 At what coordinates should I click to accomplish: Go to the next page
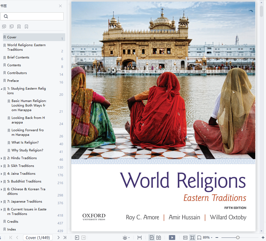[x=58, y=238]
